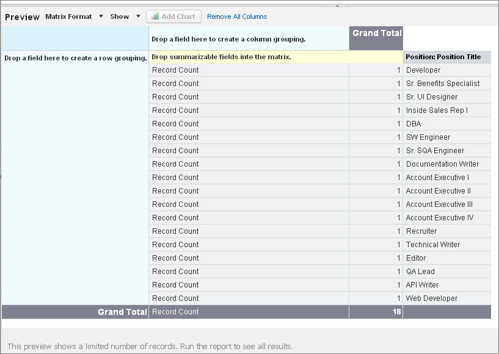Click Record Count in the Developer row
Screen dimensions: 499x354
tap(175, 70)
